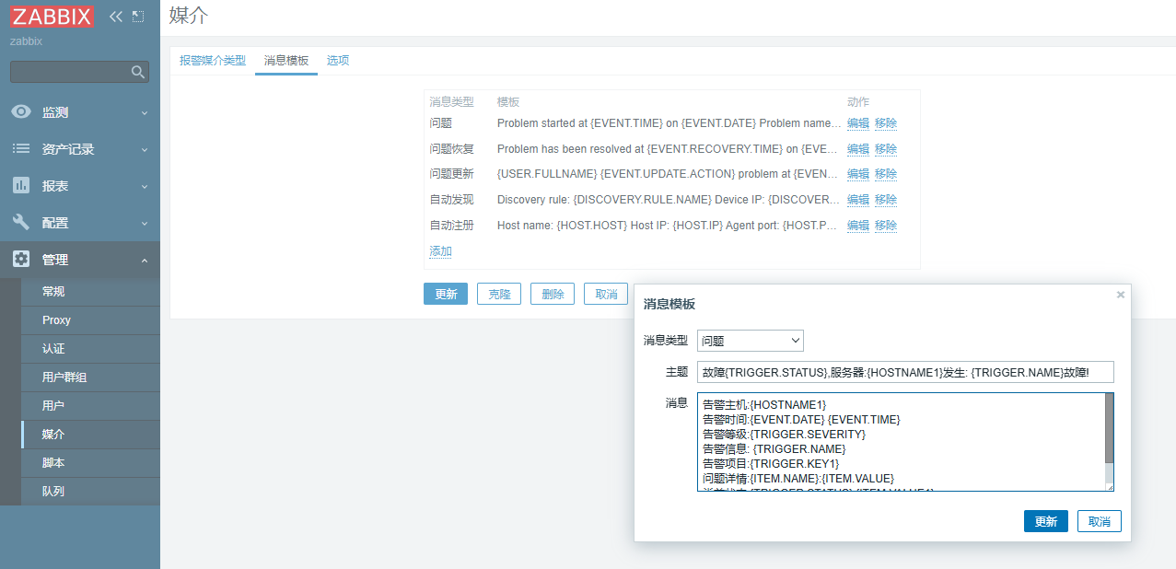
Task: Click 移除 for the 问题更新 row
Action: tap(886, 174)
